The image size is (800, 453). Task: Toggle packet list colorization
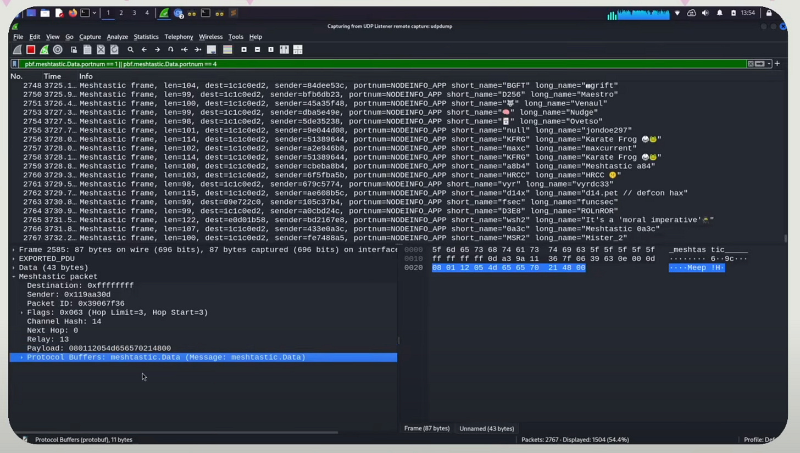(x=227, y=50)
